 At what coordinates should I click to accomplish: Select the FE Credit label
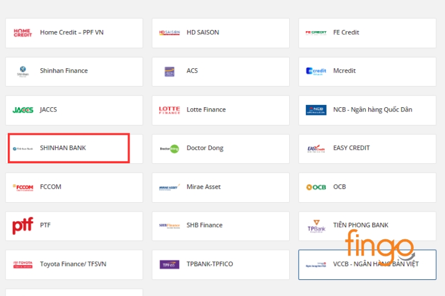point(346,33)
